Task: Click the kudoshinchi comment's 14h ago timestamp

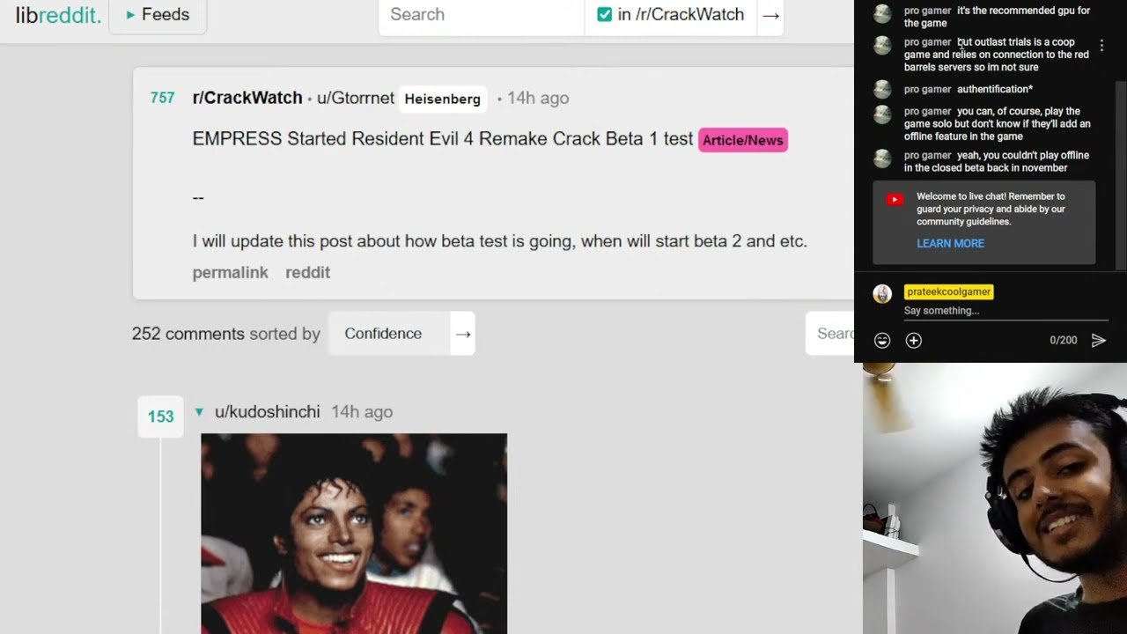Action: (x=362, y=412)
